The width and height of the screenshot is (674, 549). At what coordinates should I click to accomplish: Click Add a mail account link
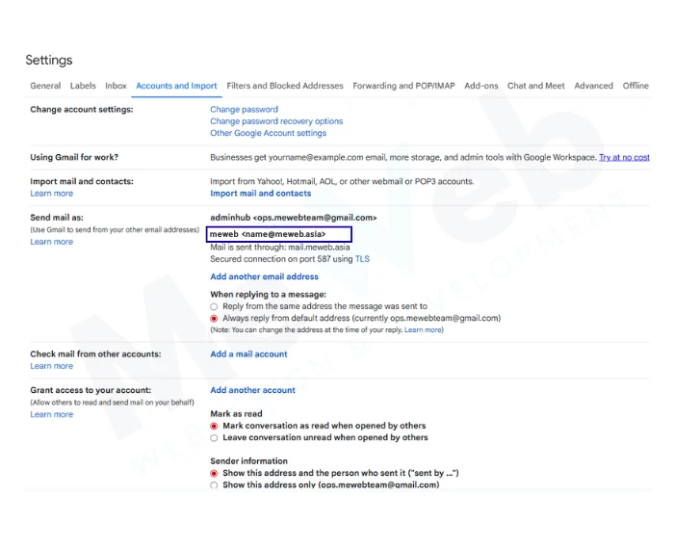coord(248,354)
